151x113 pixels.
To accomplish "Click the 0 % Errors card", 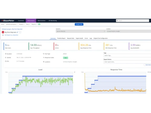I will pyautogui.click(x=66, y=46).
